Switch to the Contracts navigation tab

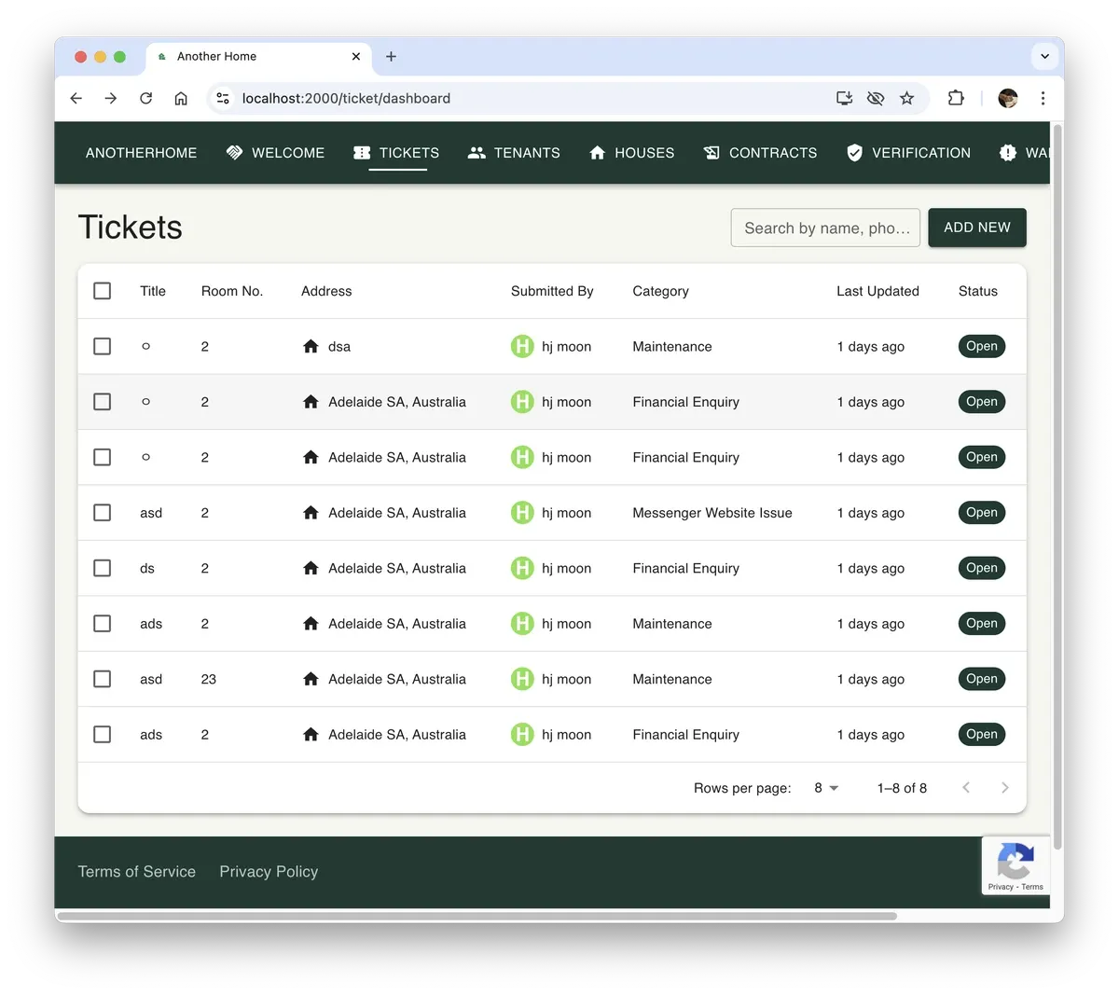760,153
